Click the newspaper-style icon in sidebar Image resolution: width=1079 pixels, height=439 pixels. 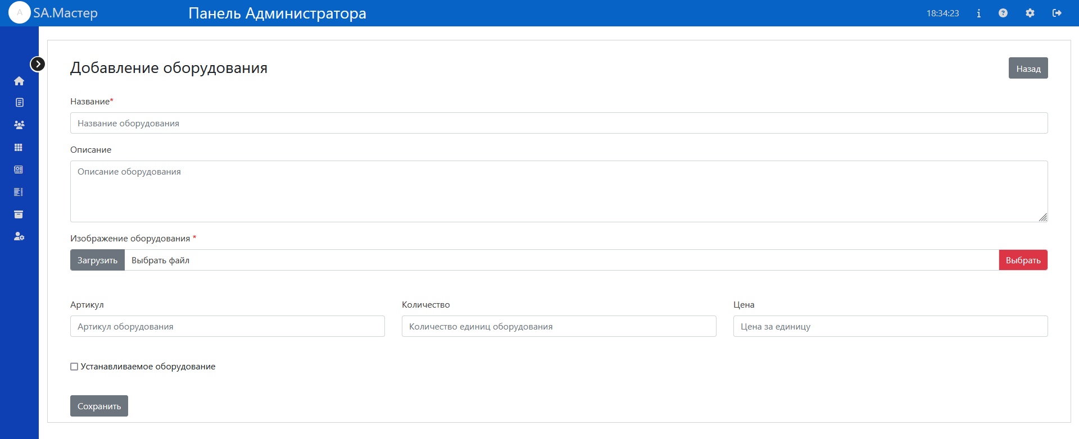(19, 170)
